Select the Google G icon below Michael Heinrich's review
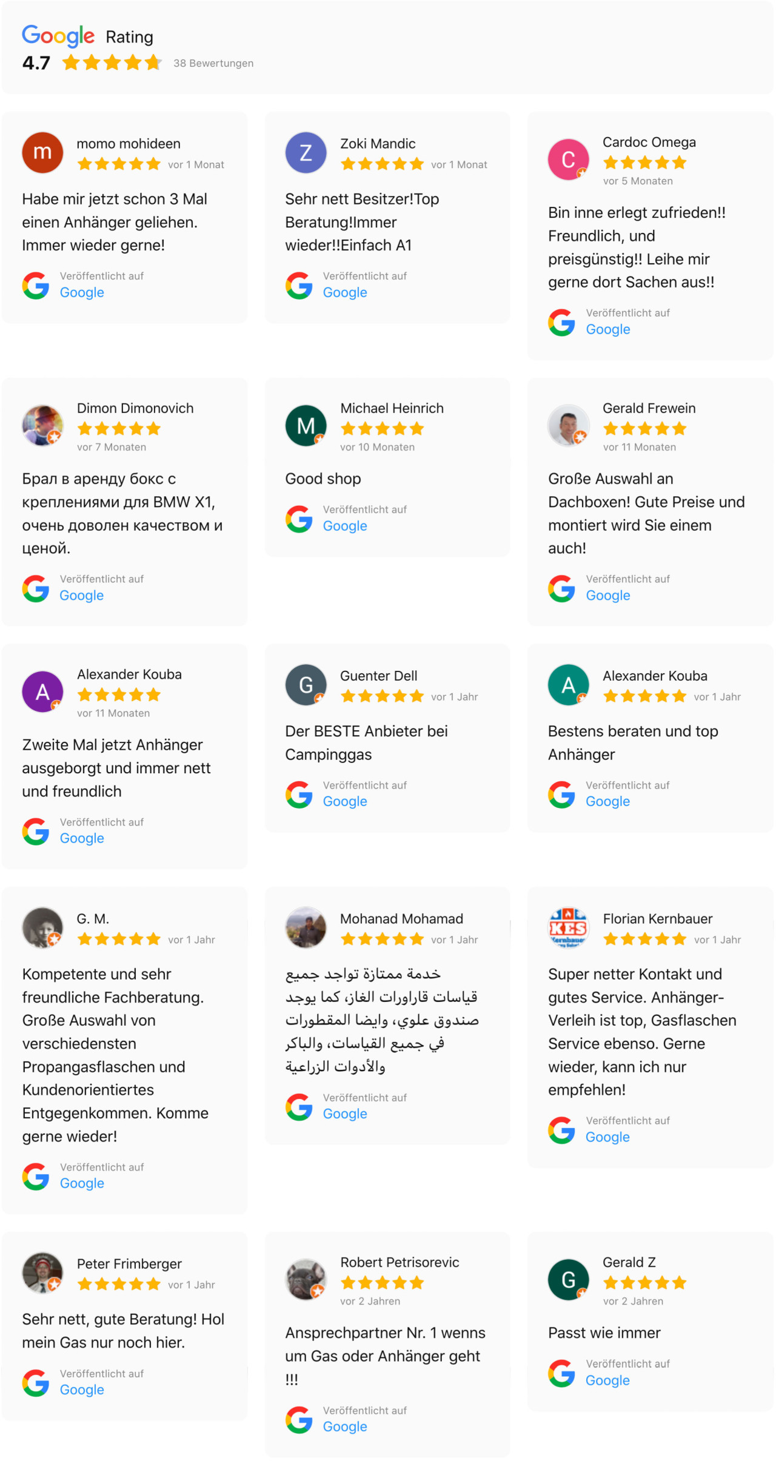The image size is (776, 1469). (x=298, y=519)
